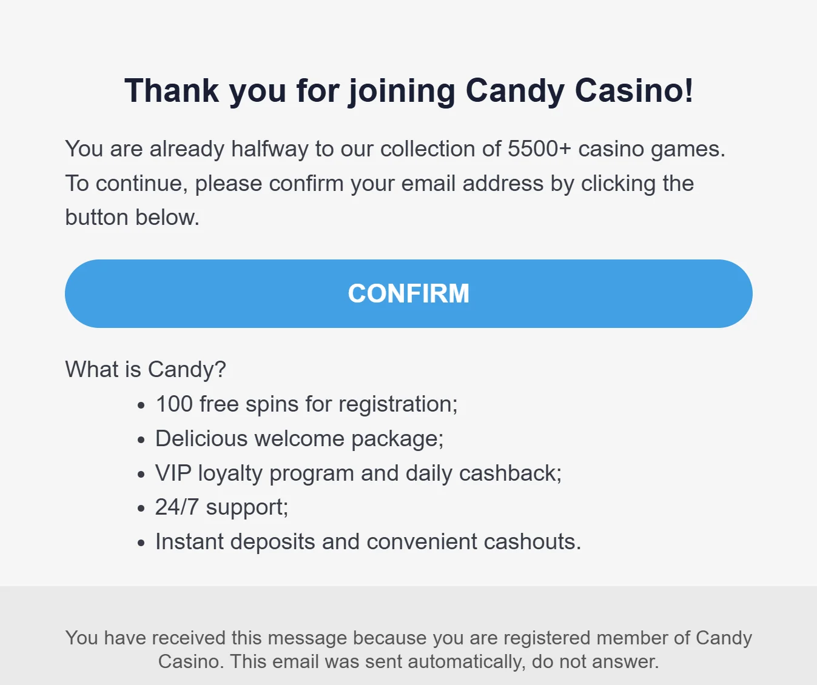Click the 'Delicious welcome package' list item
The width and height of the screenshot is (817, 685).
(299, 438)
